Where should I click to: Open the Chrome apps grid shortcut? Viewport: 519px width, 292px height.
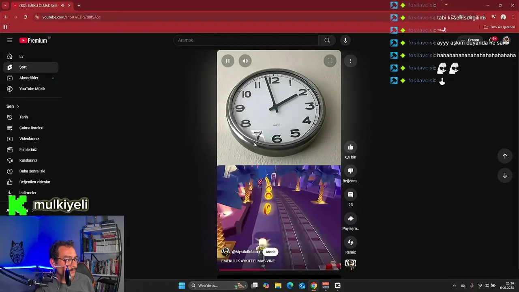click(5, 27)
